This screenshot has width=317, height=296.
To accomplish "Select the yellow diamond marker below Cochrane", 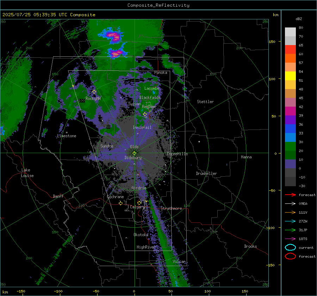I will point(120,203).
